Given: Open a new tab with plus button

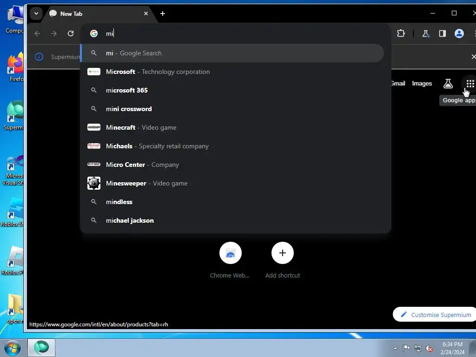Looking at the screenshot, I should tap(163, 13).
